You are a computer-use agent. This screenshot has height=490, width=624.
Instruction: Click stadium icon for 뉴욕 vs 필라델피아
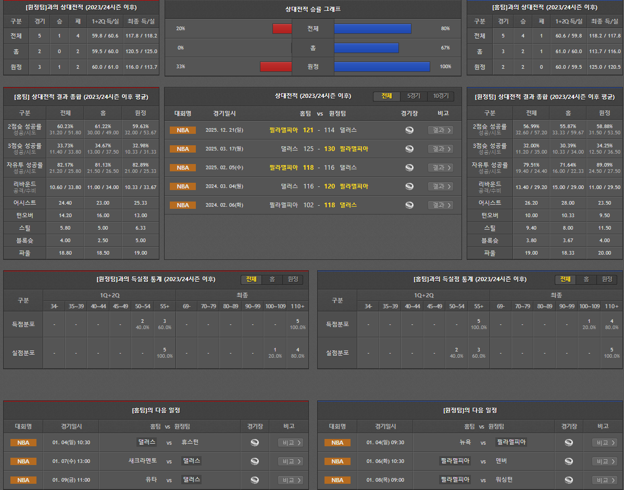(x=569, y=443)
